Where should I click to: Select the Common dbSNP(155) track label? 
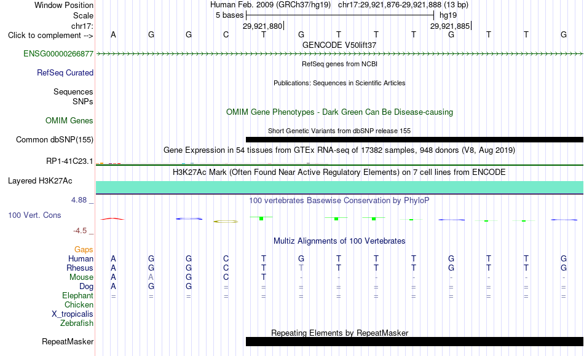[x=54, y=139]
